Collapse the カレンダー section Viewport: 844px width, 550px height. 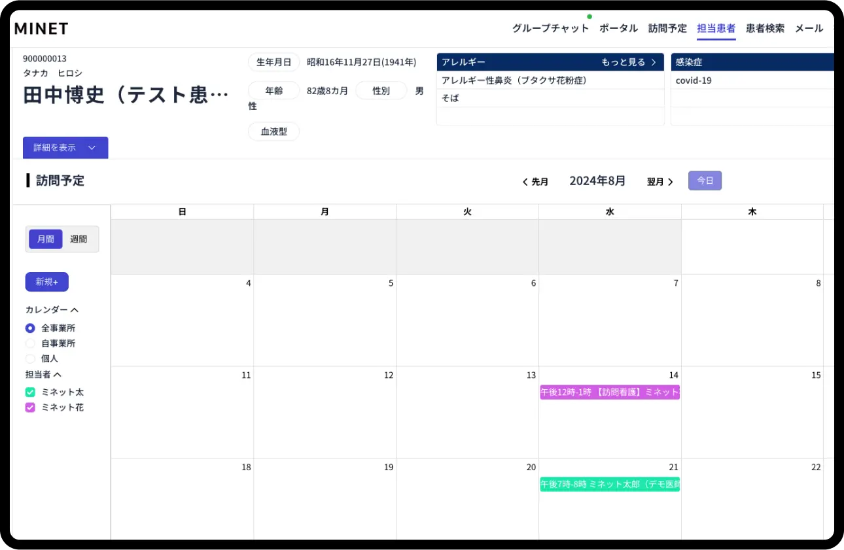(x=52, y=310)
